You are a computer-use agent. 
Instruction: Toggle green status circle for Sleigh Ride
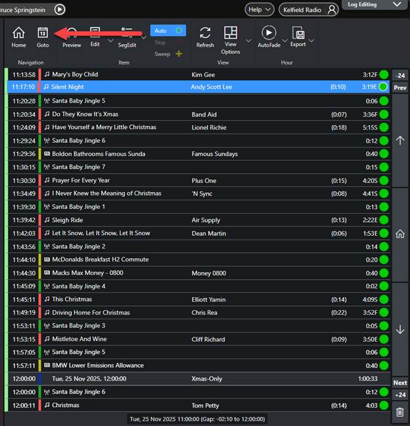(x=384, y=220)
